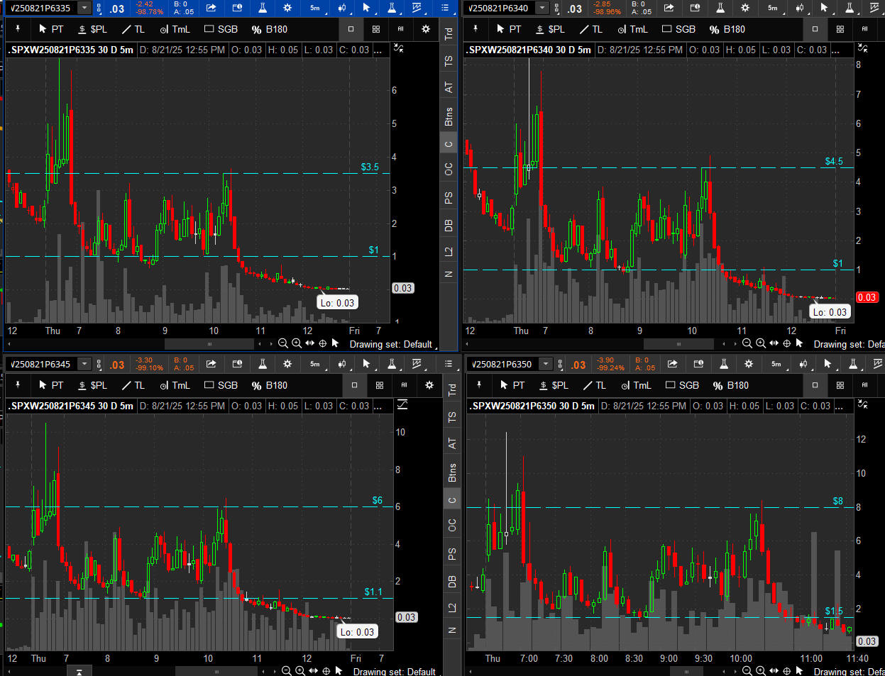
Task: Select the TL trendline tool in P6350 panel
Action: 593,385
